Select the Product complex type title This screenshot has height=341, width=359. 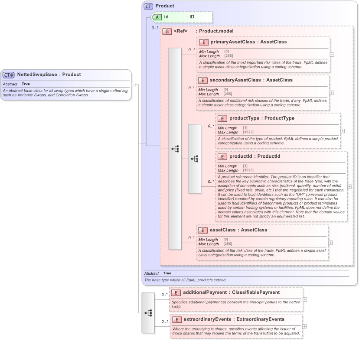165,6
